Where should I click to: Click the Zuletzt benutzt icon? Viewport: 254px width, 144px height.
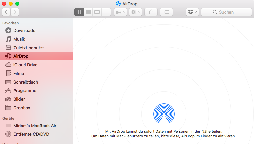[x=8, y=48]
